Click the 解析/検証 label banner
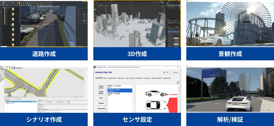 pyautogui.click(x=230, y=119)
